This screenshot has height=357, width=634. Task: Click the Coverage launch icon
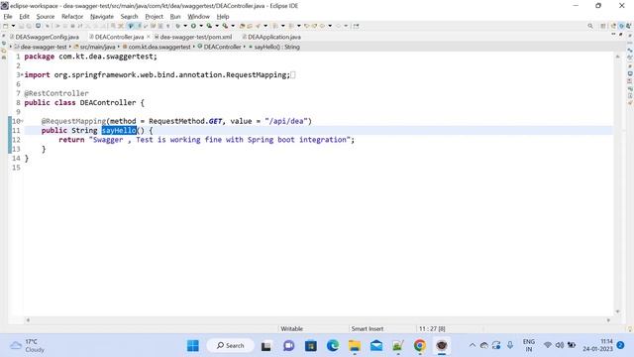tap(209, 26)
